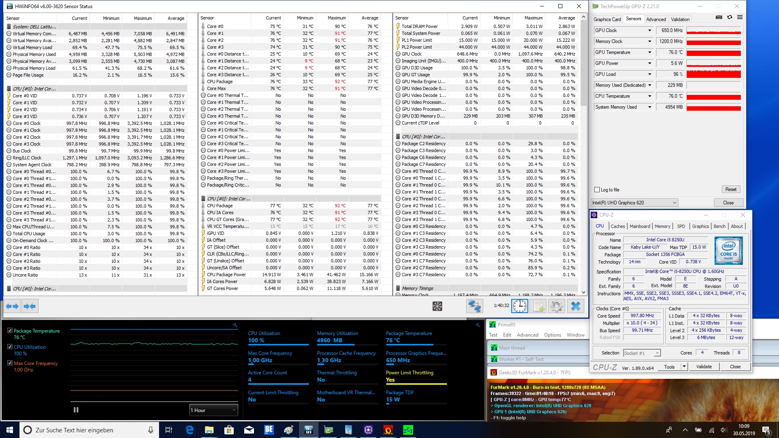
Task: Enable the Log to file checkbox
Action: [597, 190]
